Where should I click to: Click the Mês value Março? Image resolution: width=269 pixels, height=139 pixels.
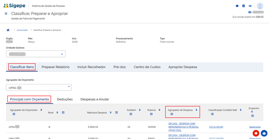pos(32,42)
